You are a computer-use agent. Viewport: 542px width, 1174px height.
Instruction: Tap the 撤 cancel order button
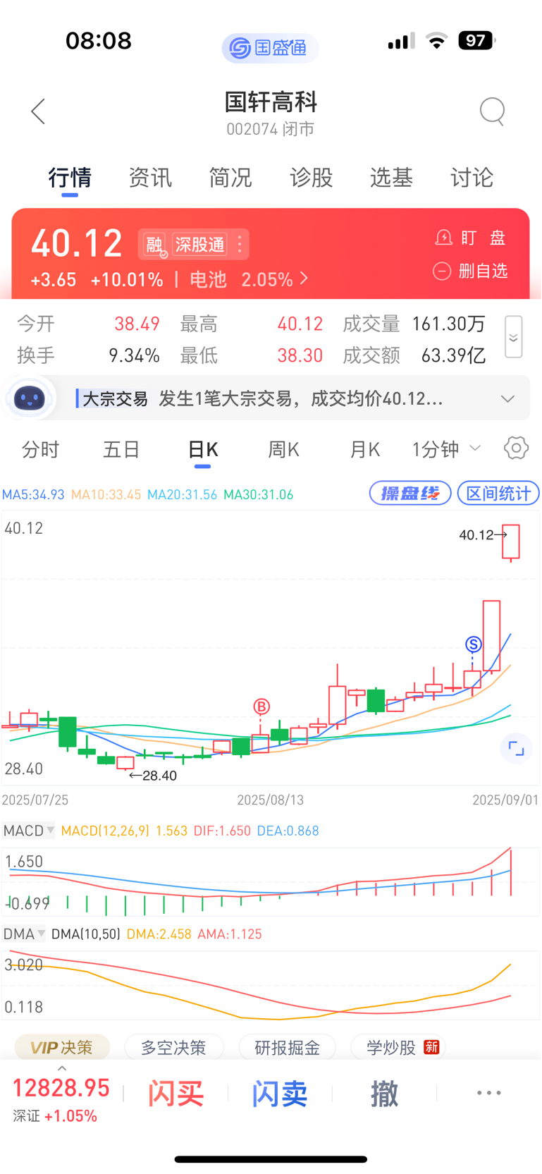[x=384, y=1094]
